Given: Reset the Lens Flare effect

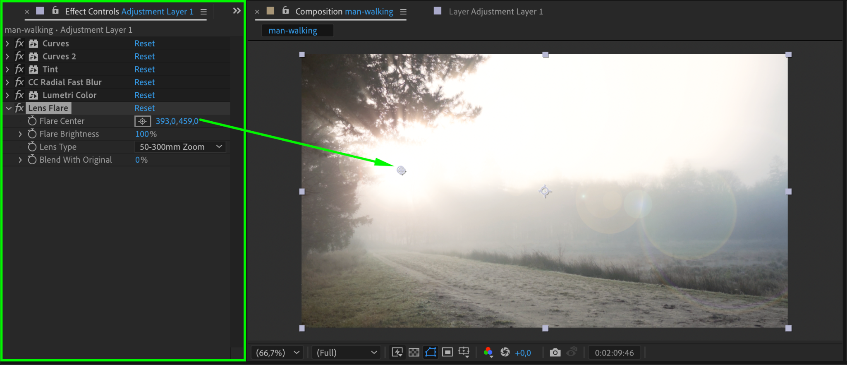Looking at the screenshot, I should [x=145, y=108].
